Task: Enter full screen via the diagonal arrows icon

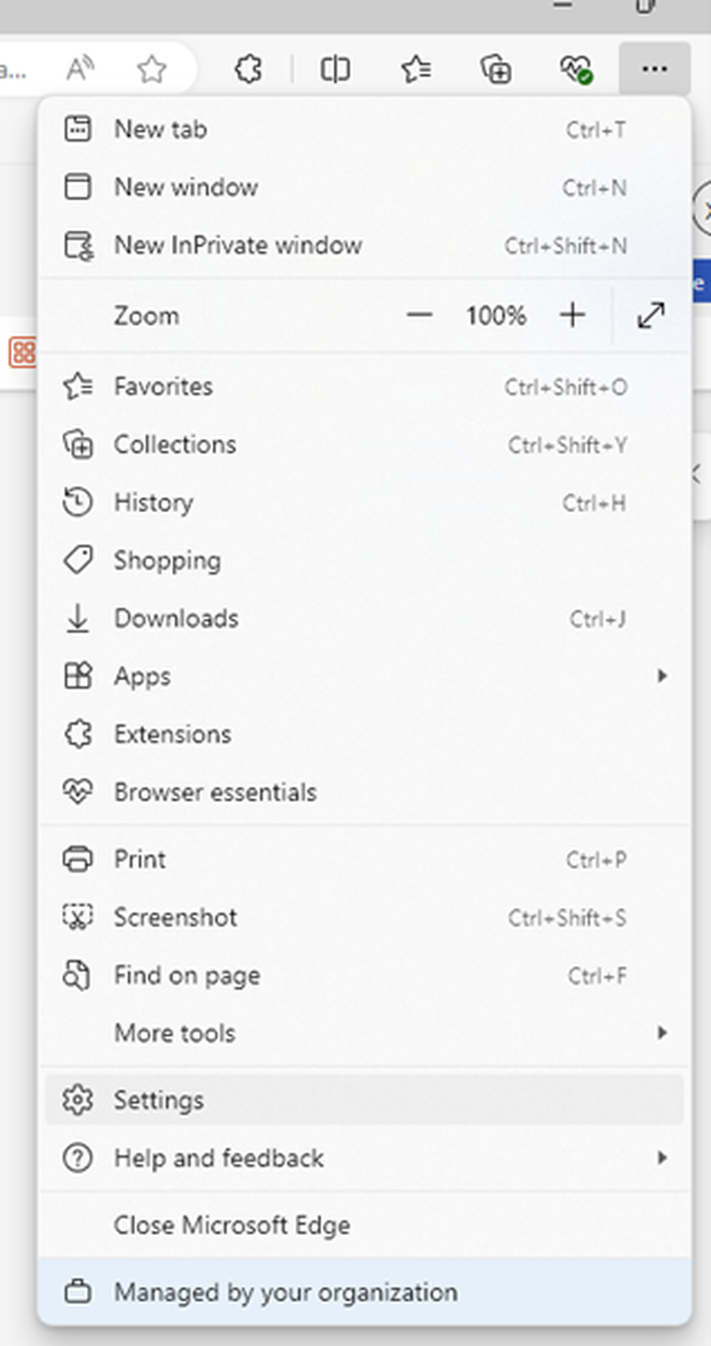Action: click(x=652, y=316)
